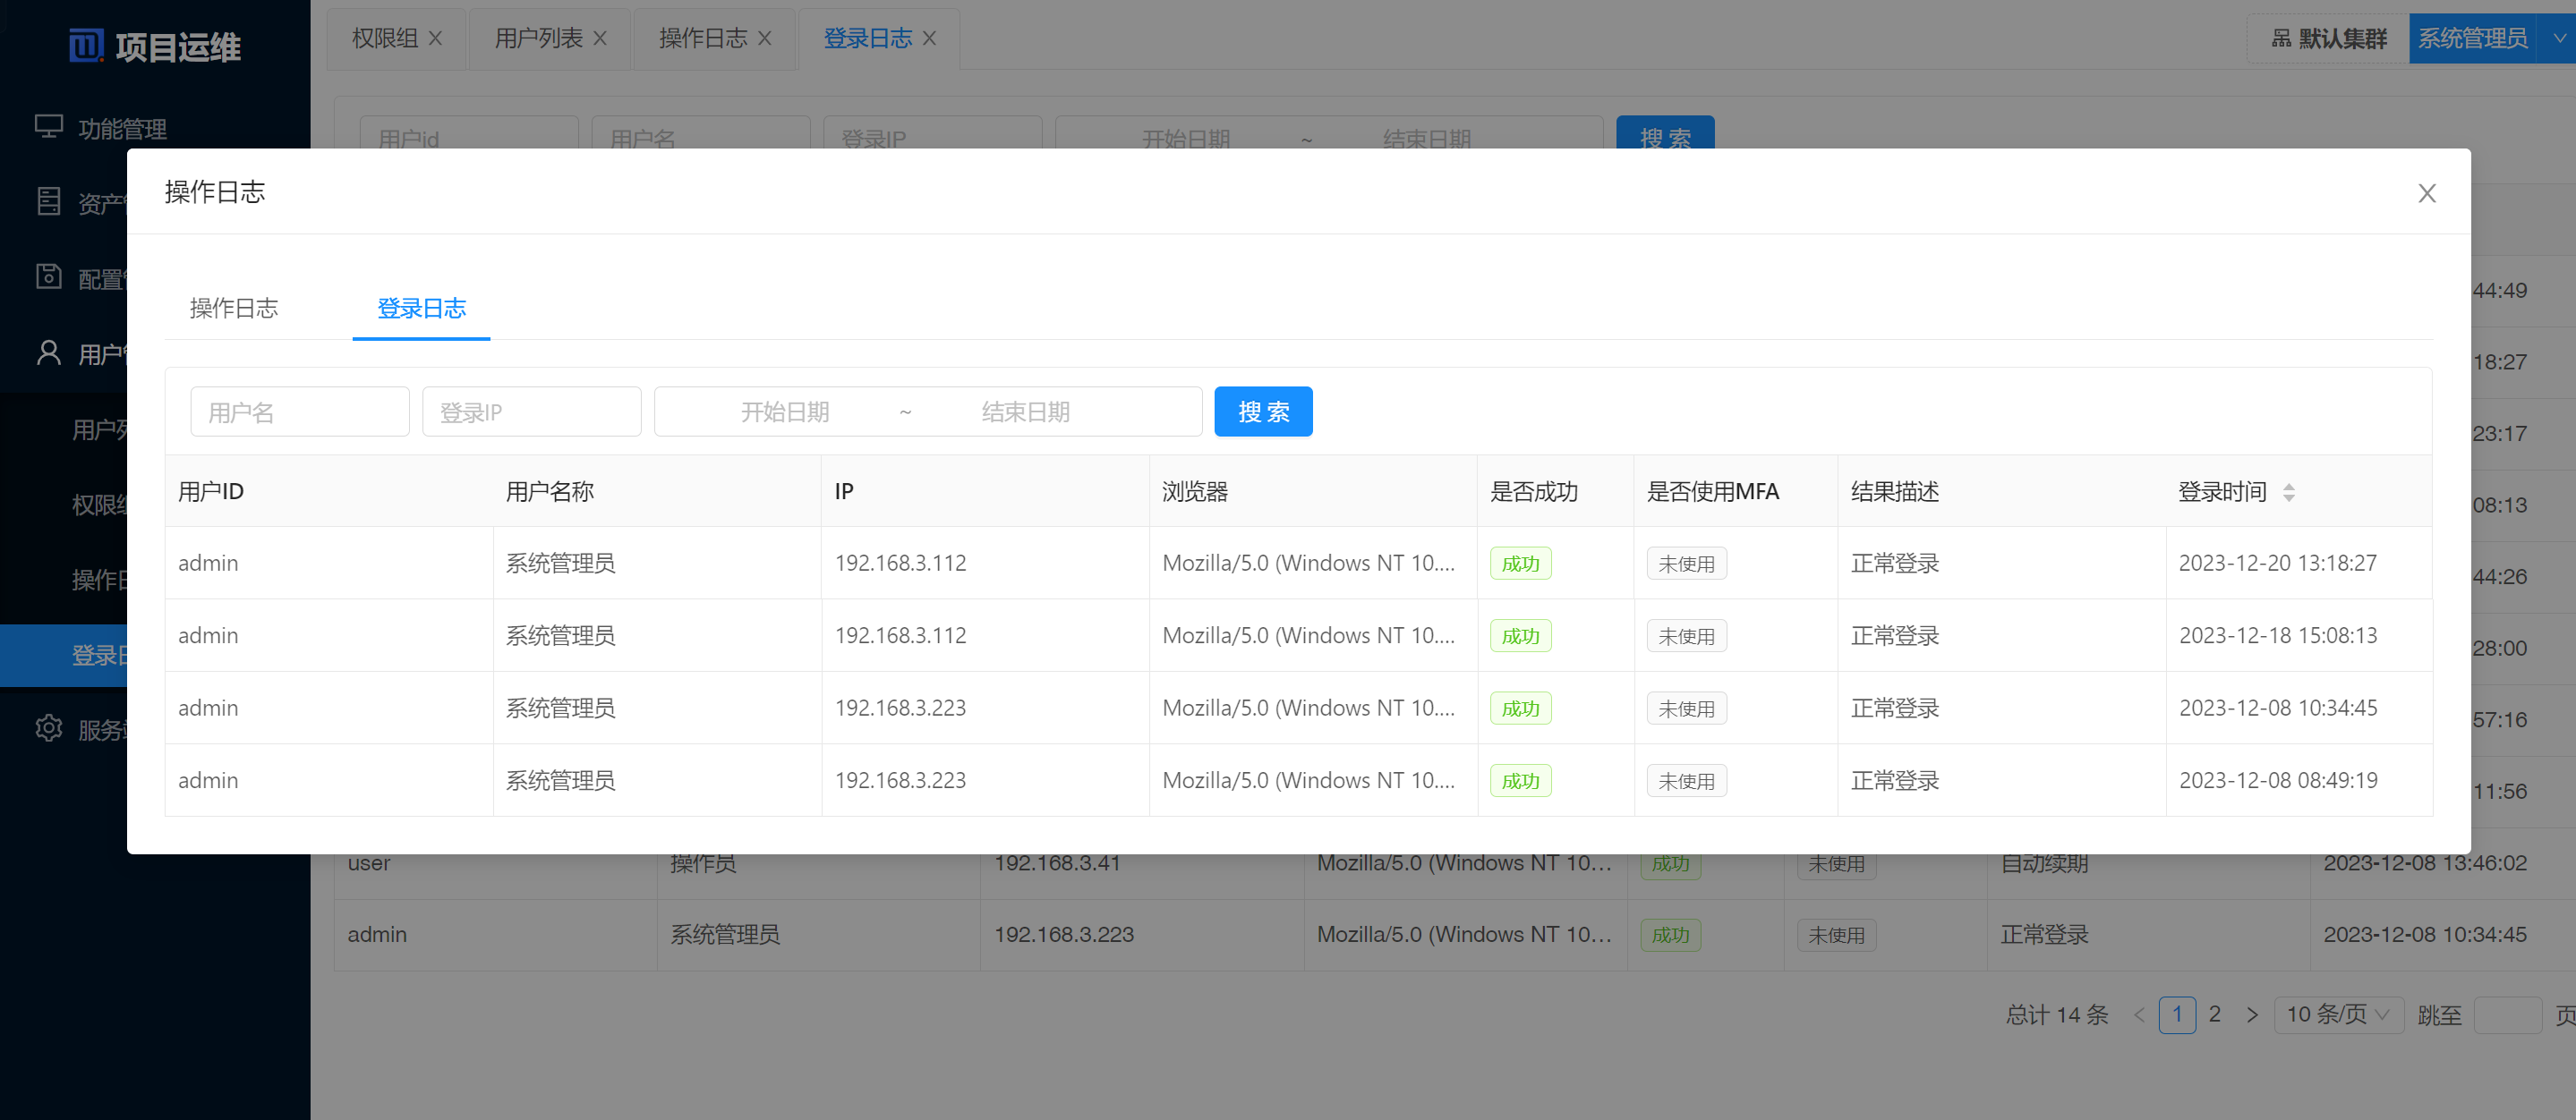This screenshot has width=2576, height=1120.
Task: Switch to the 操作日志 tab inside the dialog
Action: point(234,309)
